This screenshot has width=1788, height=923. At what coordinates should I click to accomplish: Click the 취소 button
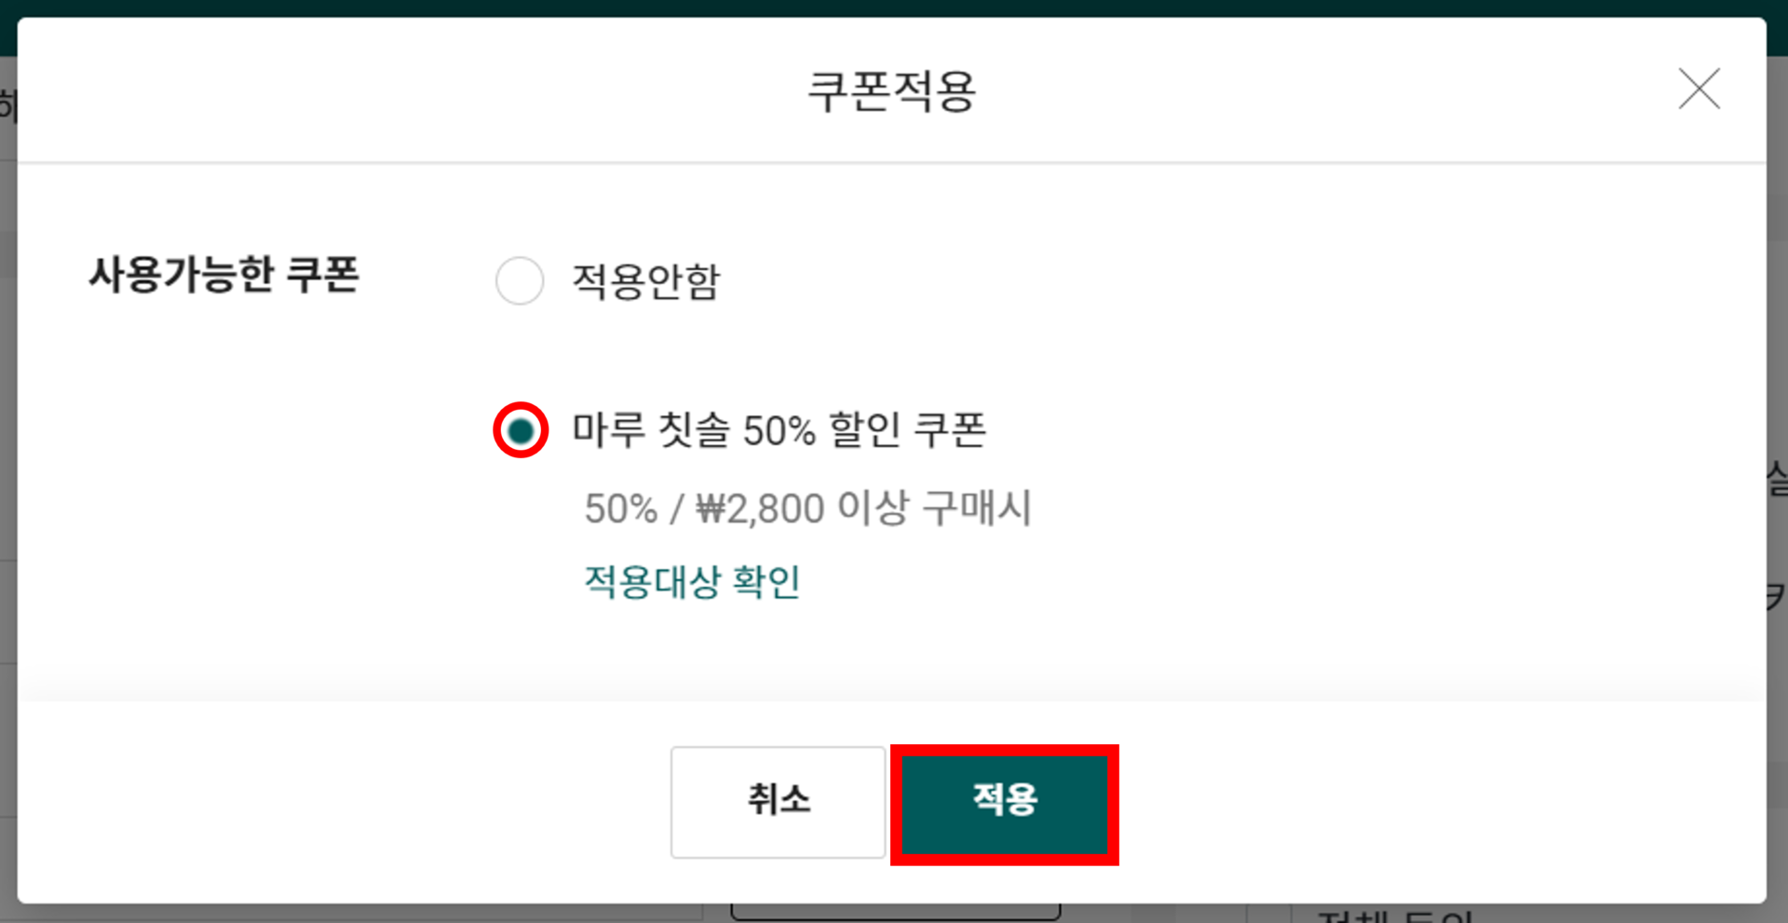pyautogui.click(x=778, y=802)
